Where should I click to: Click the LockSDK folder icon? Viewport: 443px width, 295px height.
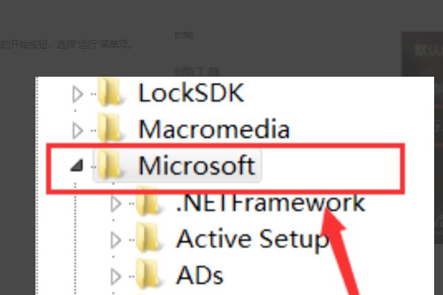coord(109,92)
